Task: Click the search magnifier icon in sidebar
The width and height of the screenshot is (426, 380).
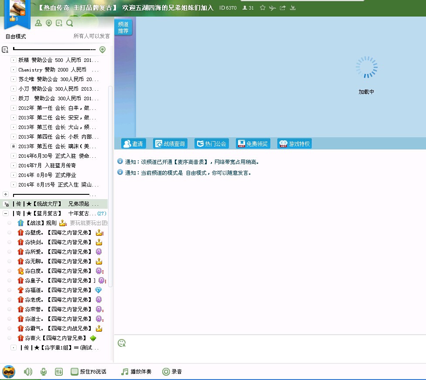Action: pos(70,24)
